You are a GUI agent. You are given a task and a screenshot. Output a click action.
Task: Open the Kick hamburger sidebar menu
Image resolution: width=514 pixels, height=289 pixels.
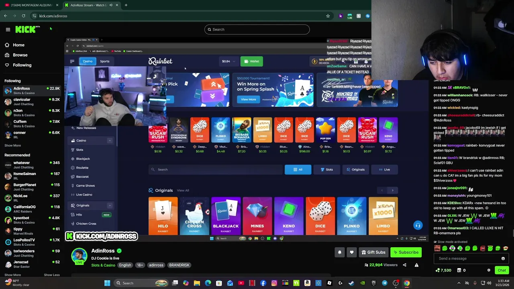click(x=8, y=29)
